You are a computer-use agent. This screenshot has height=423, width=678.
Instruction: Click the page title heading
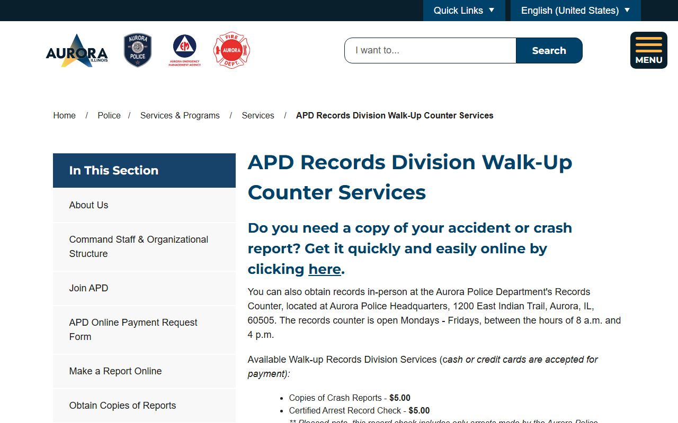410,177
